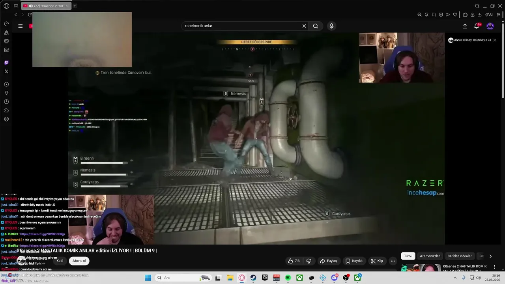
Task: Open the Windows Start menu
Action: pos(148,278)
